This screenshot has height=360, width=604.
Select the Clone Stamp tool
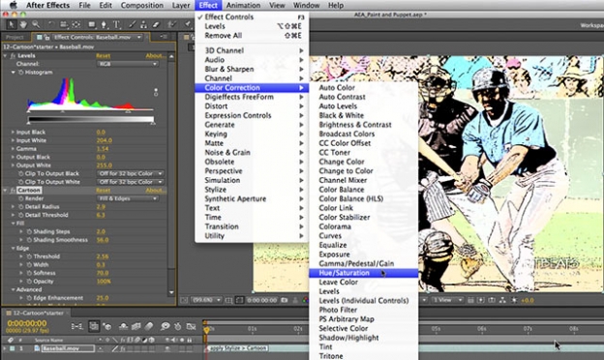(143, 24)
